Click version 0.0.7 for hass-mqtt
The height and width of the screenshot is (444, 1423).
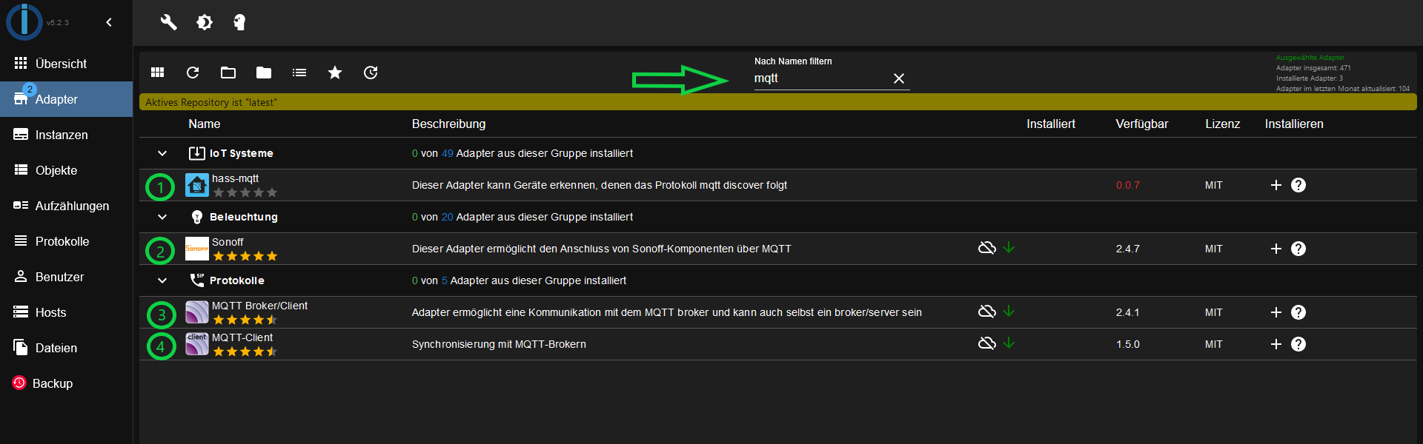click(x=1128, y=185)
